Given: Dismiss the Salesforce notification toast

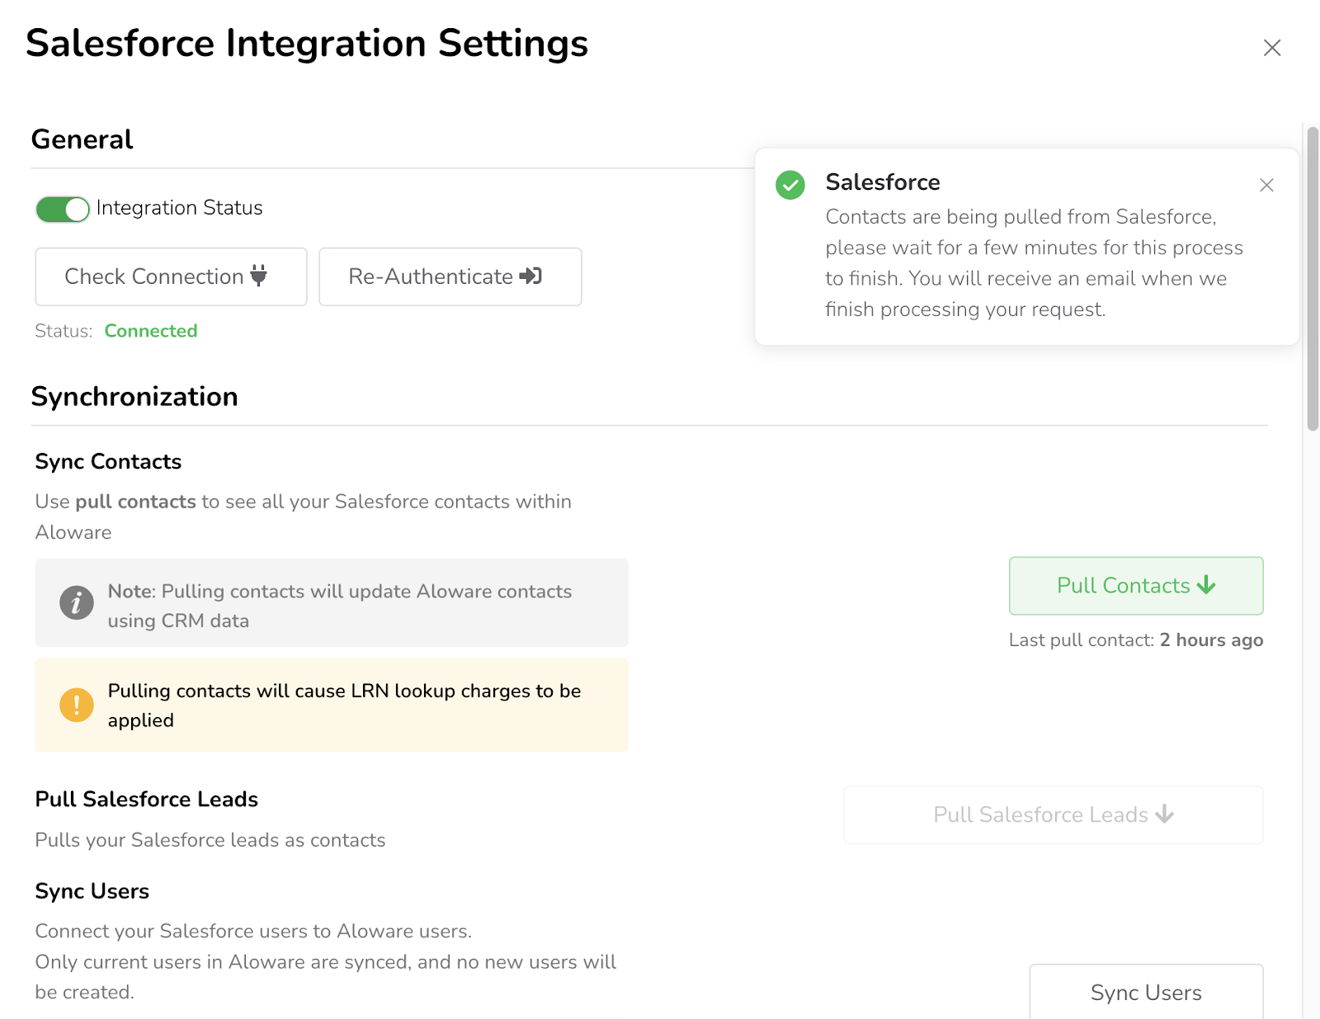Looking at the screenshot, I should pyautogui.click(x=1266, y=185).
